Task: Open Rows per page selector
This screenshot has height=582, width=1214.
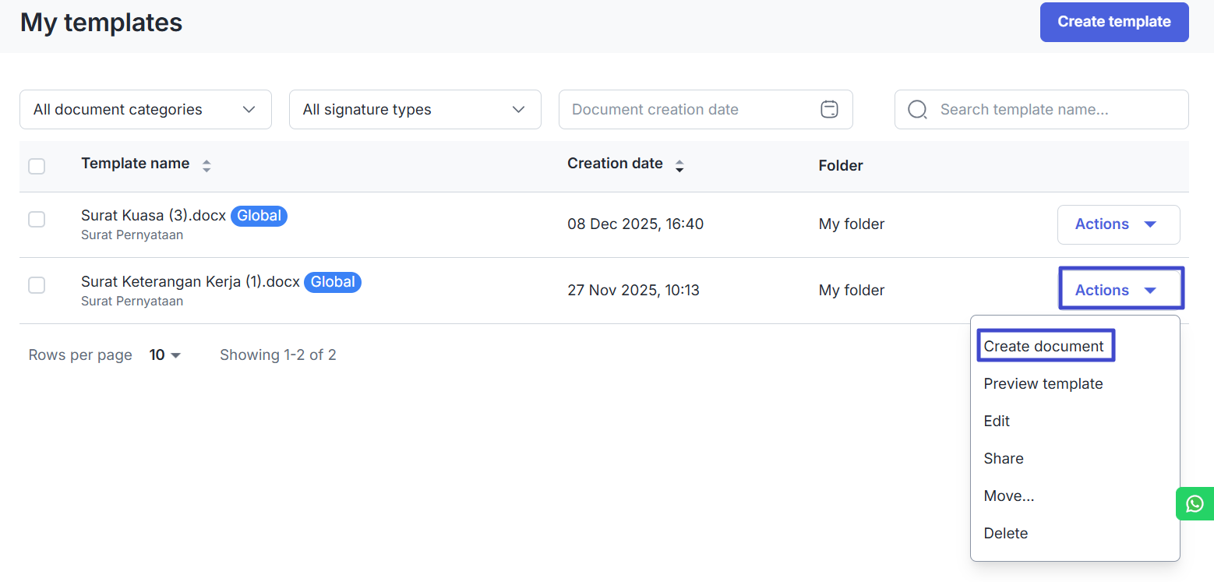Action: pyautogui.click(x=165, y=355)
